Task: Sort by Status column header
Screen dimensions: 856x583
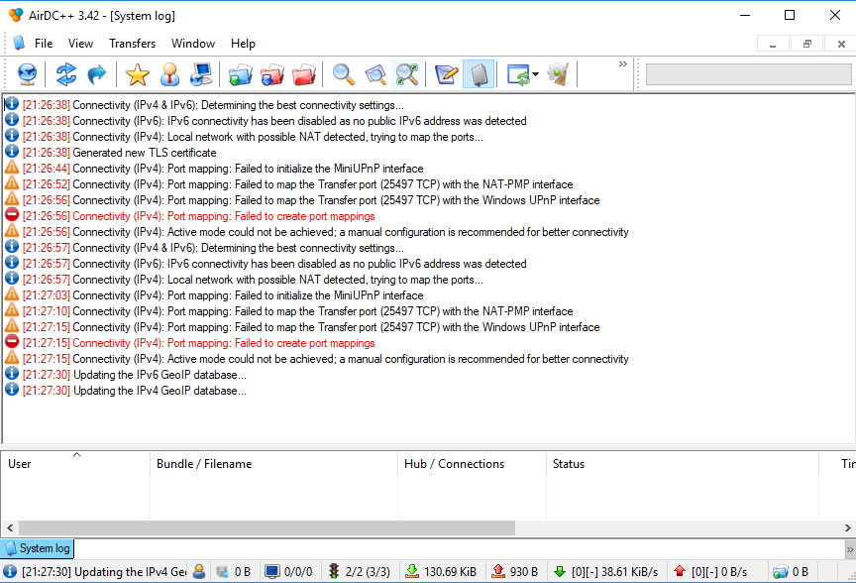Action: click(x=683, y=464)
